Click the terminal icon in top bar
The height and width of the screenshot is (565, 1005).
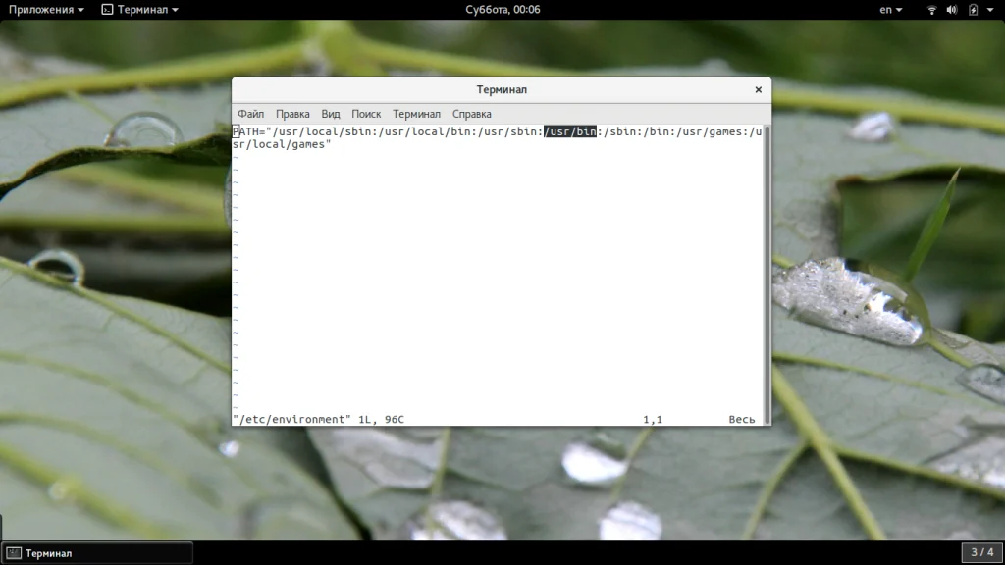click(x=107, y=10)
